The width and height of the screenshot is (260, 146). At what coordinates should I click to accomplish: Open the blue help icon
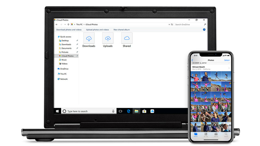tap(204, 30)
